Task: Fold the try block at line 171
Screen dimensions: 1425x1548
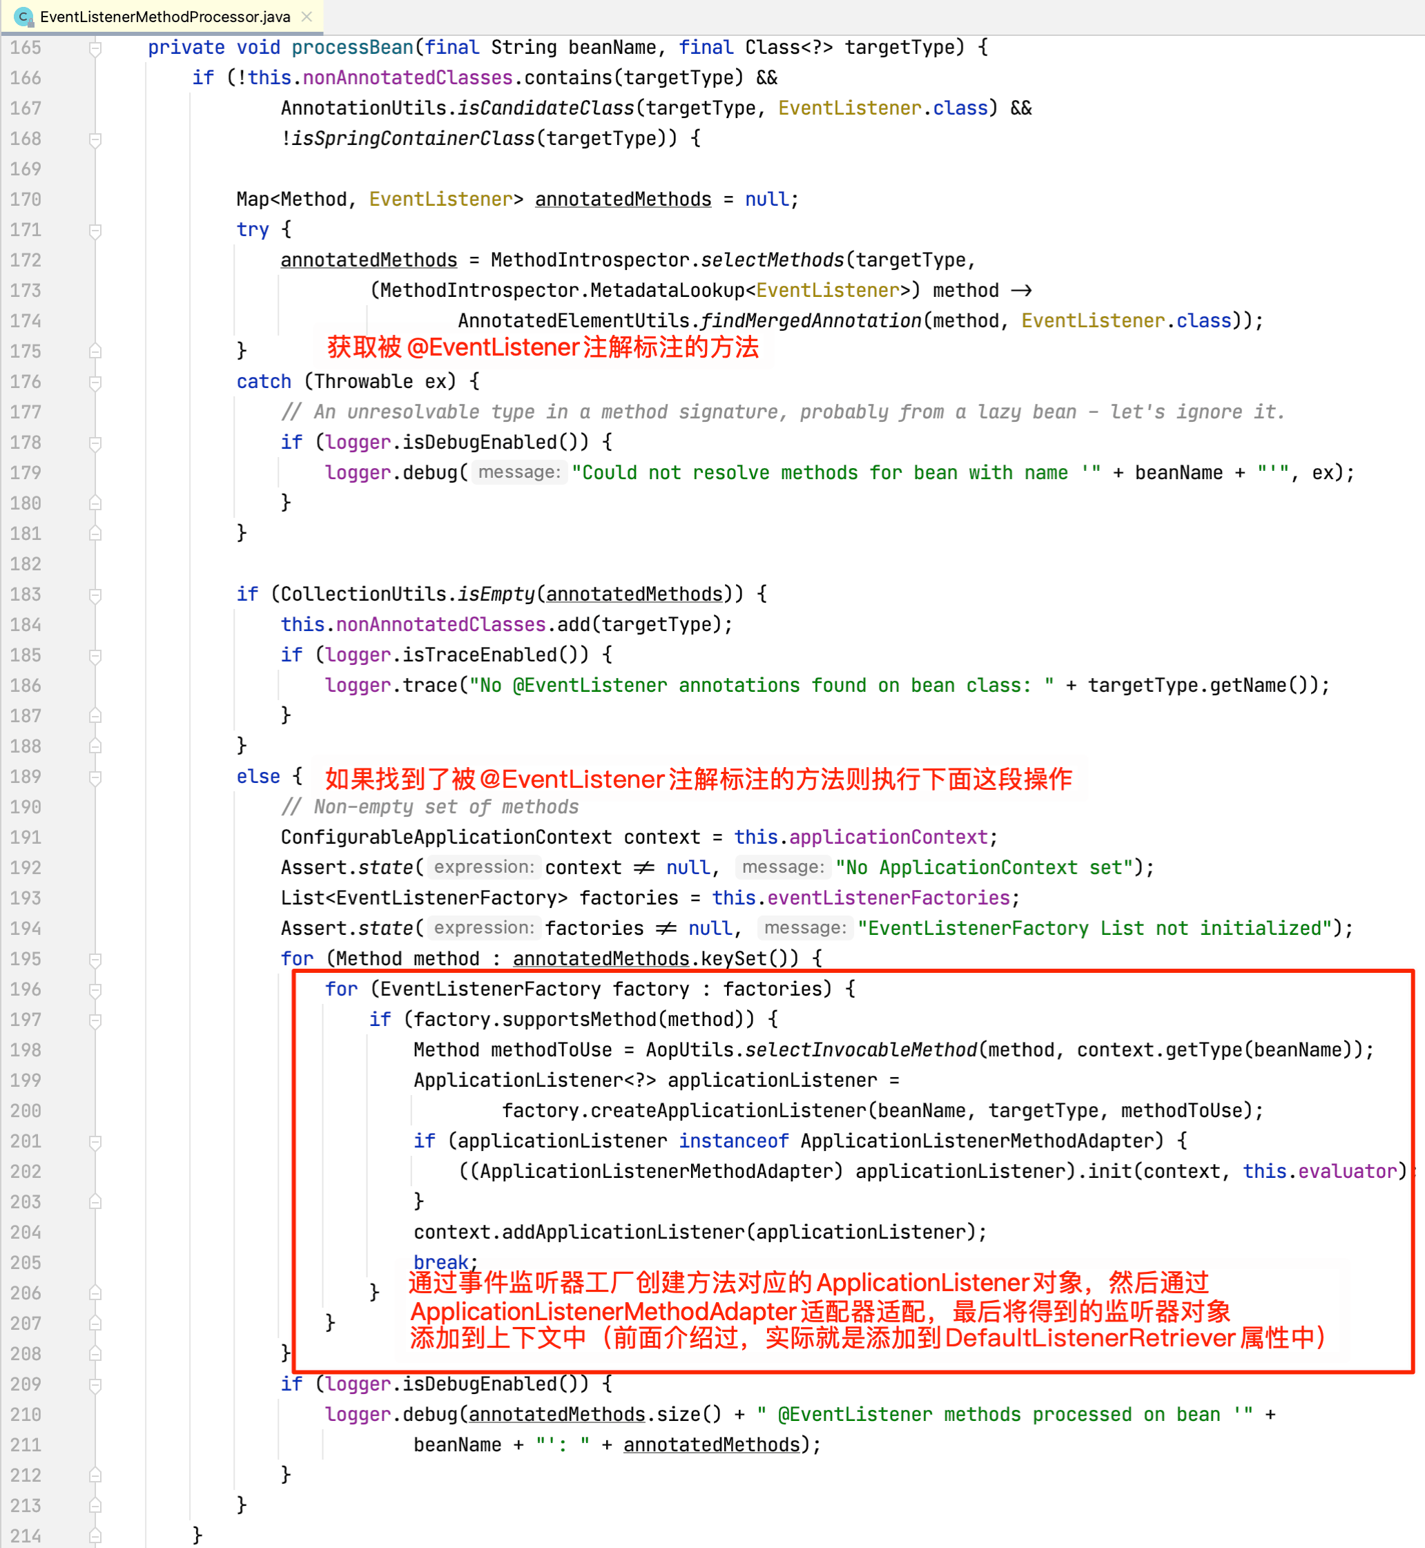Action: pyautogui.click(x=95, y=231)
